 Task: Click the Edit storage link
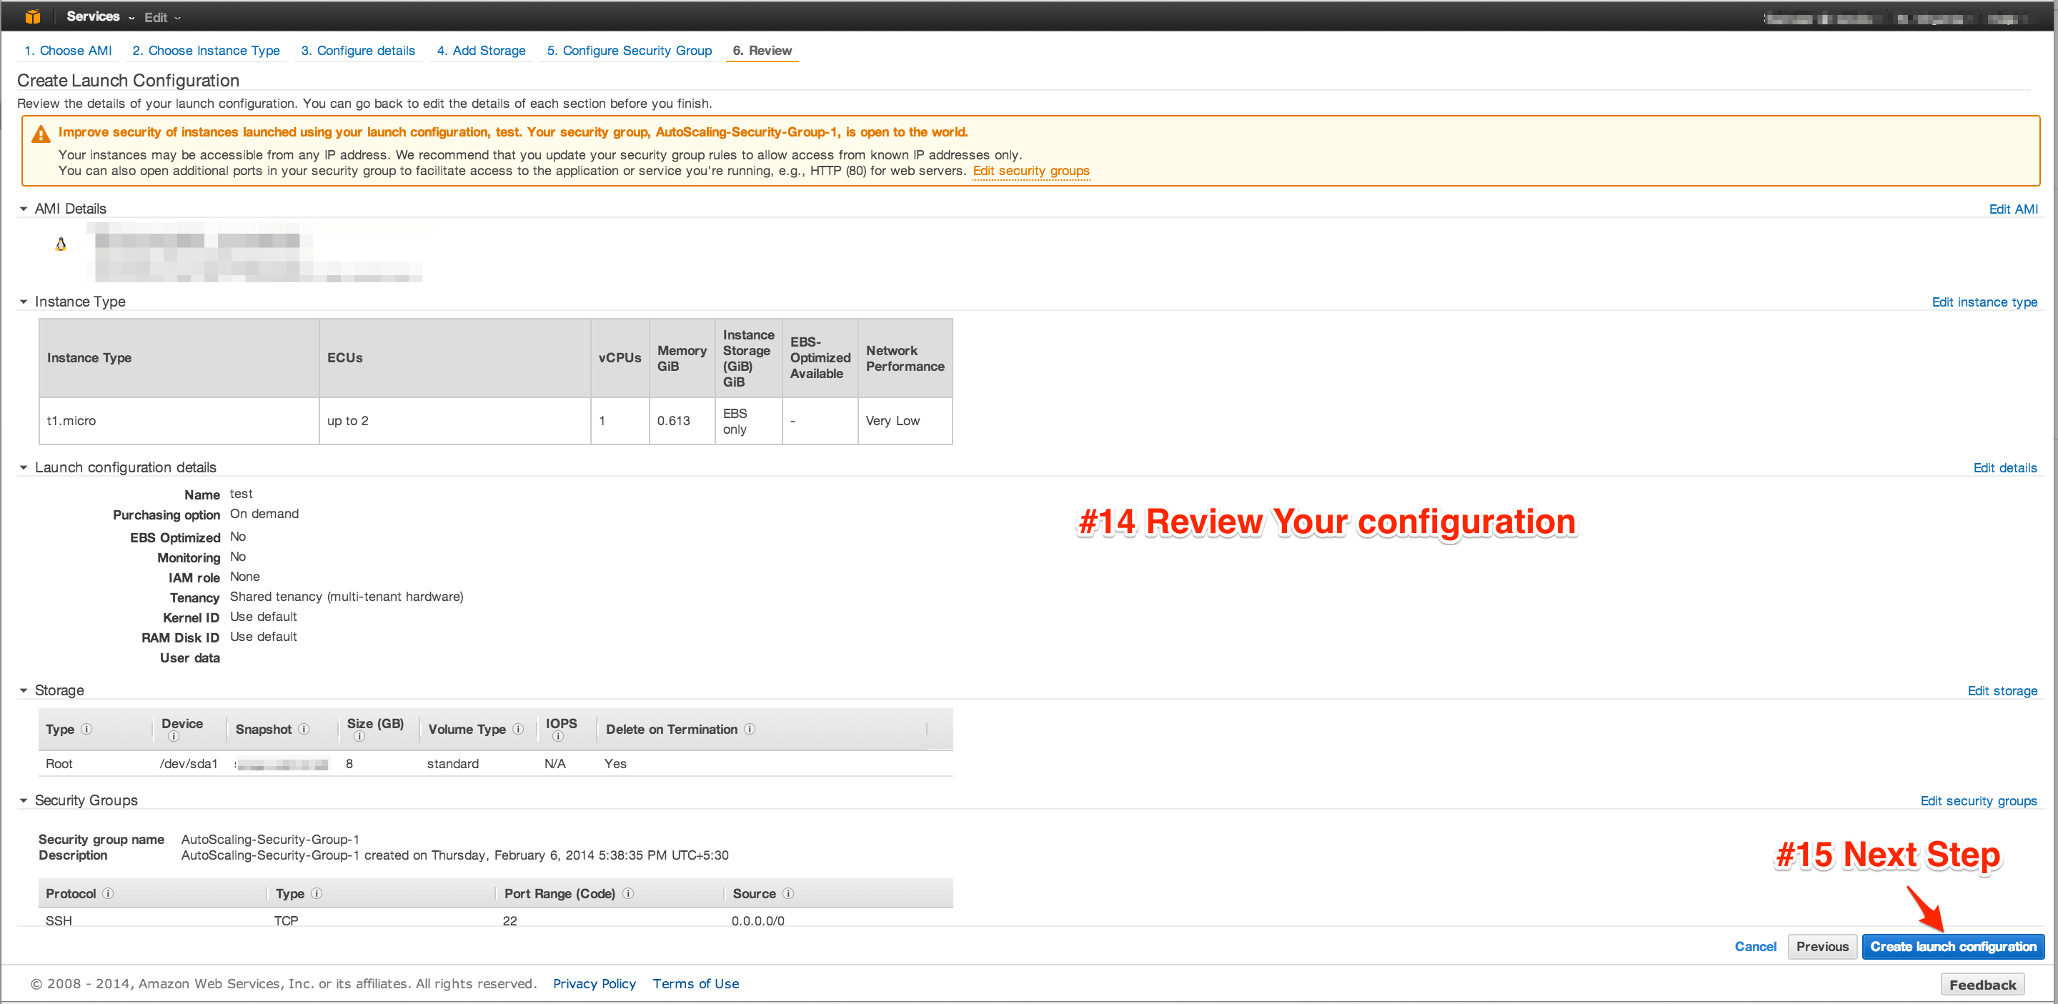point(2002,691)
